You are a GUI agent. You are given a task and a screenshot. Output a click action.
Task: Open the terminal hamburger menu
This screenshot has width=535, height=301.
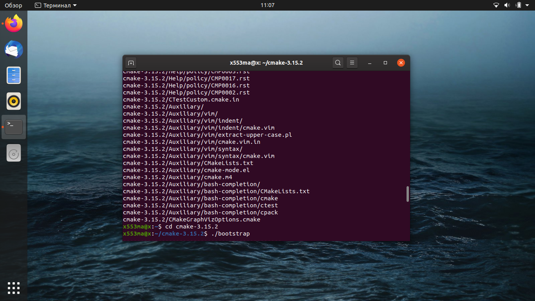click(352, 63)
